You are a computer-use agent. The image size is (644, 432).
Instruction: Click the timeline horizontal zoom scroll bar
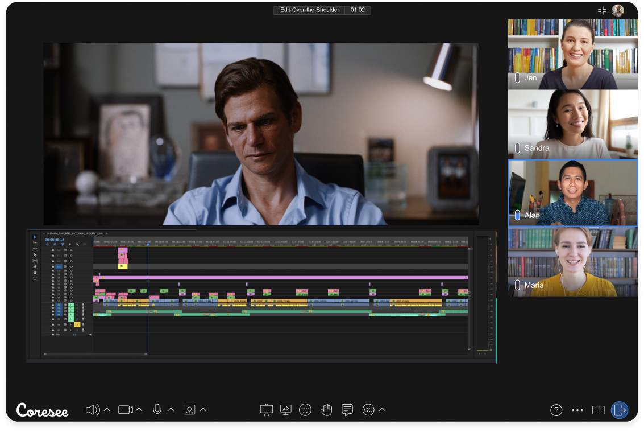[x=95, y=354]
